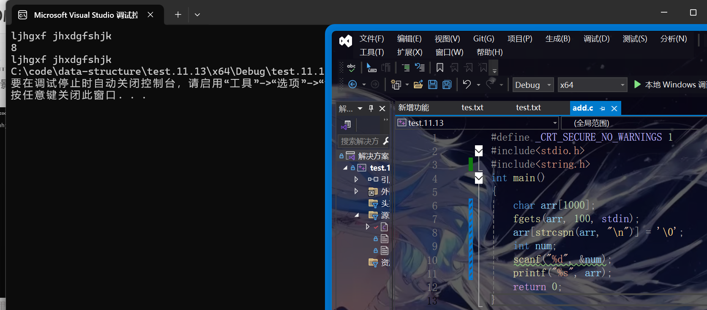Collapse the 源文件 folder node
The width and height of the screenshot is (707, 310).
[357, 215]
